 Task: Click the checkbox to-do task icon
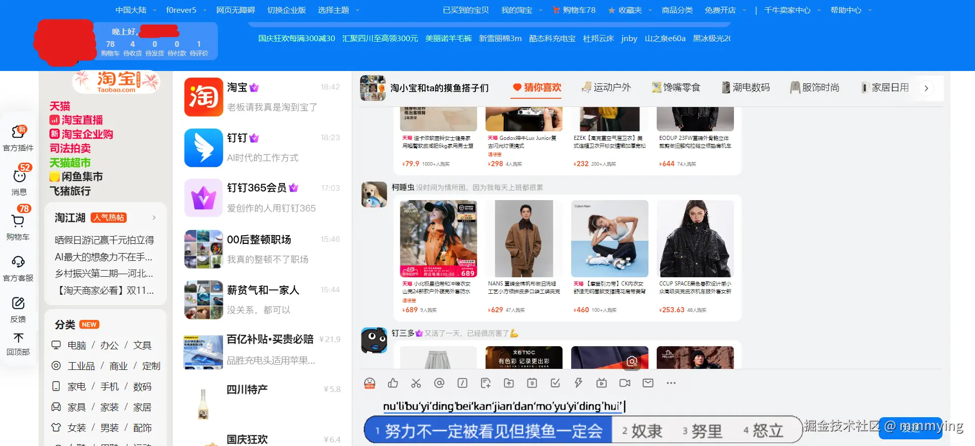click(x=555, y=383)
